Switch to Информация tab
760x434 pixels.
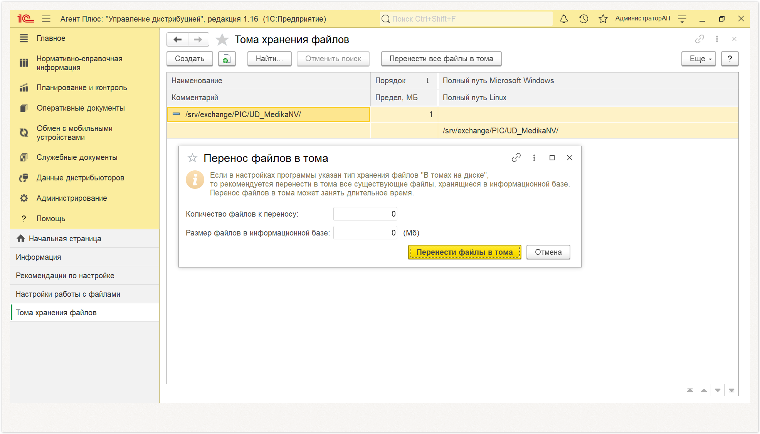pos(85,257)
